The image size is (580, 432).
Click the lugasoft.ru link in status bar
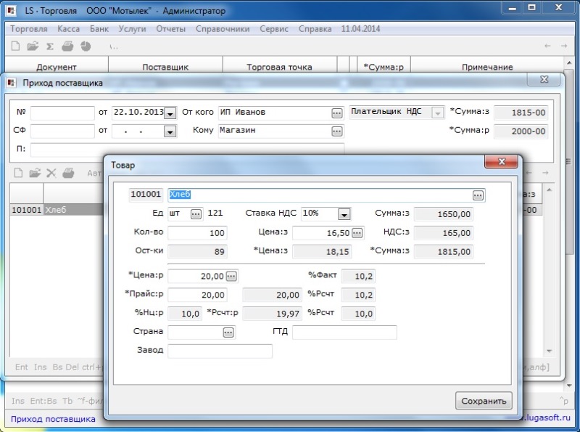coord(547,417)
